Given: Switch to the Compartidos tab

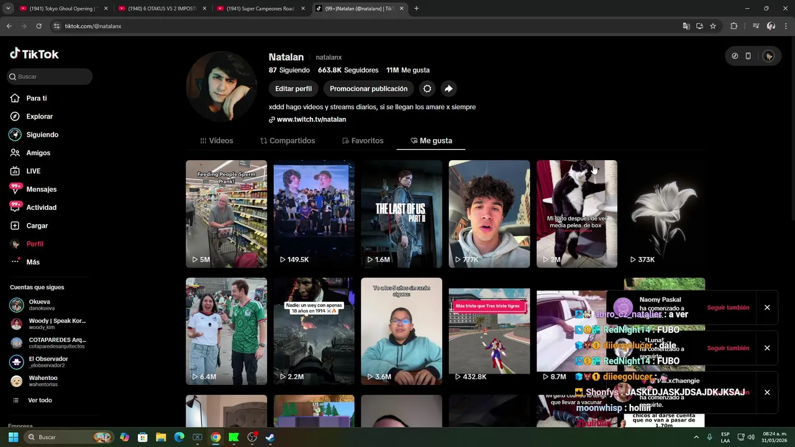Looking at the screenshot, I should tap(288, 141).
